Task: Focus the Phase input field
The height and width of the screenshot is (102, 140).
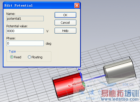Action: pyautogui.click(x=25, y=43)
